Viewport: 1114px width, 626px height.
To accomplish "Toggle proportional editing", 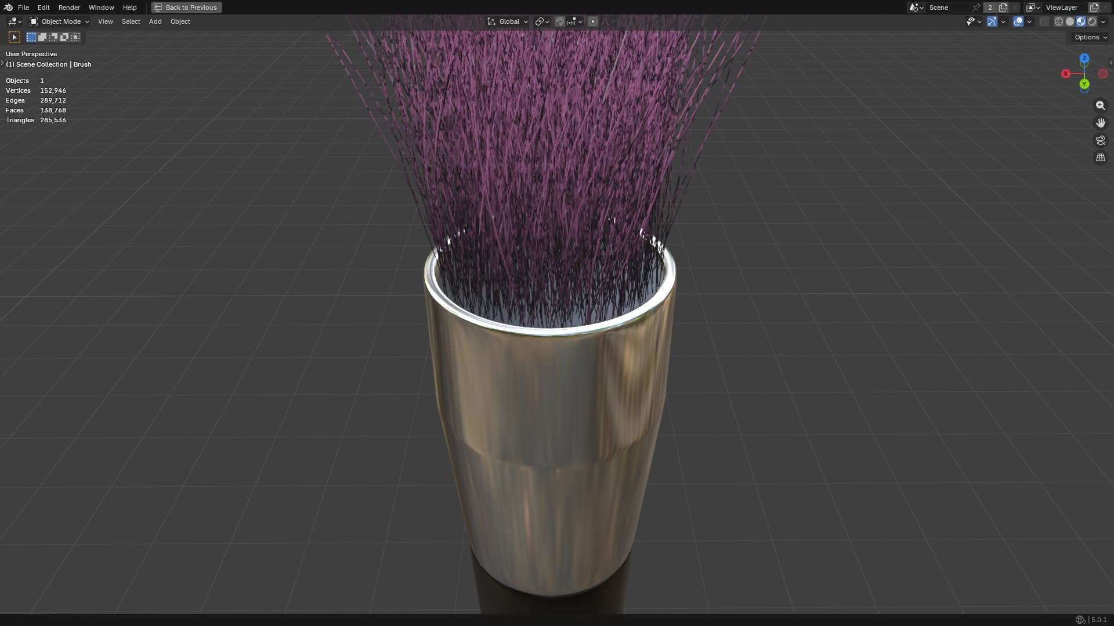I will (593, 21).
